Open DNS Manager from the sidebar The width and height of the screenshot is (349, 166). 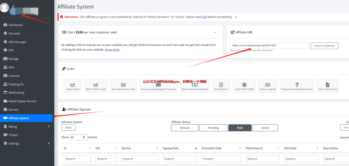17,42
